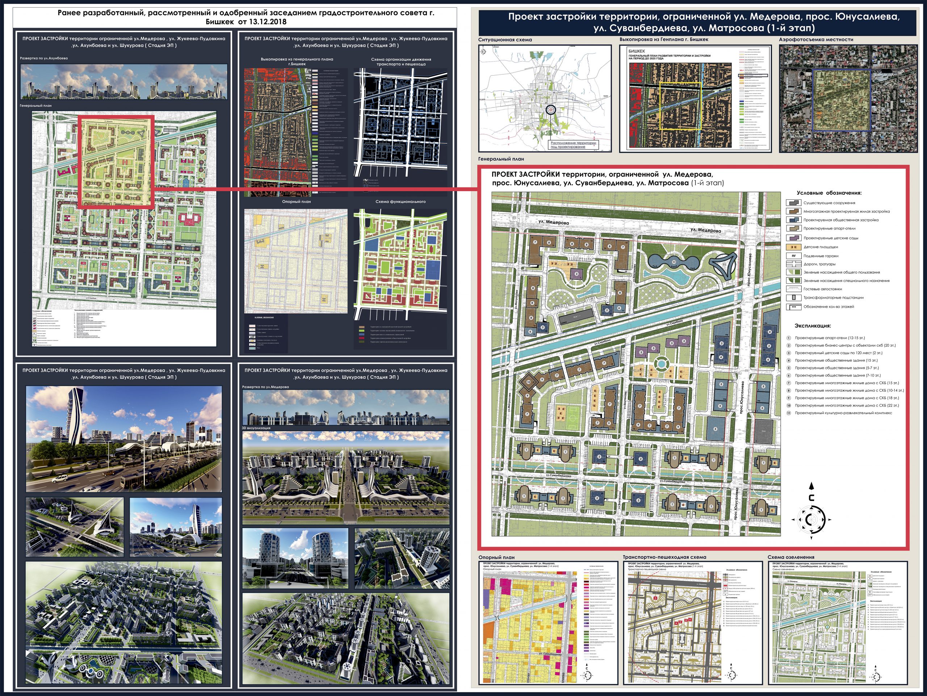
Task: Click the '3D визуализация' caption
Action: [x=256, y=428]
